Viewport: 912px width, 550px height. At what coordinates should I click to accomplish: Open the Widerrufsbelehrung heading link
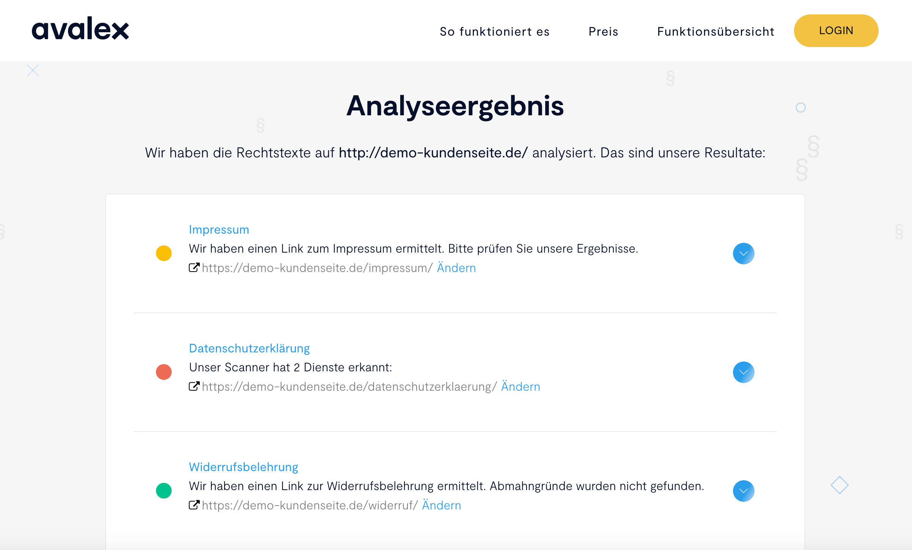point(244,467)
